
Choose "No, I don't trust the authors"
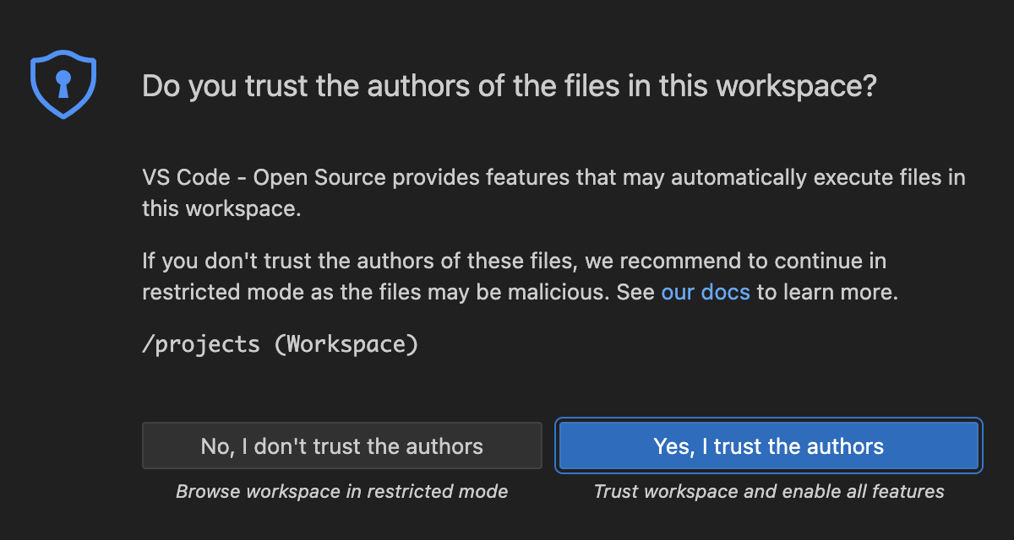341,445
